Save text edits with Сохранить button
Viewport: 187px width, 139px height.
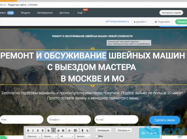point(149,133)
